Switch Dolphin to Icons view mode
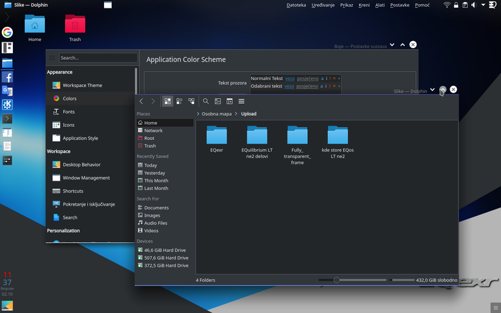 167,102
